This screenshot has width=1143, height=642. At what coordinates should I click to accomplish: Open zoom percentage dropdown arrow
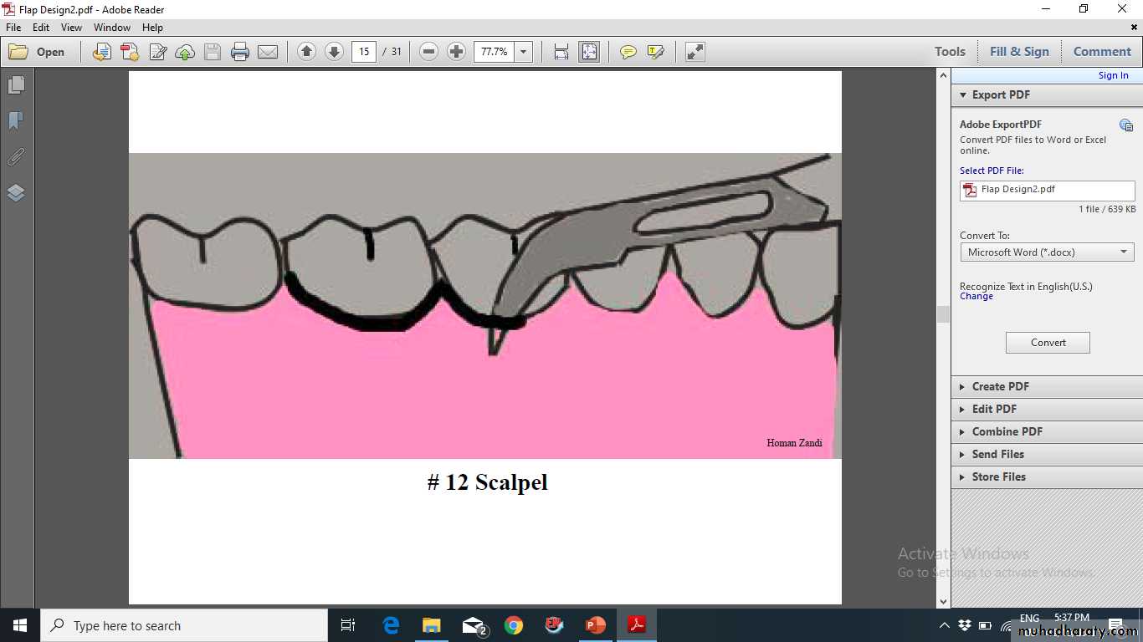(x=523, y=52)
